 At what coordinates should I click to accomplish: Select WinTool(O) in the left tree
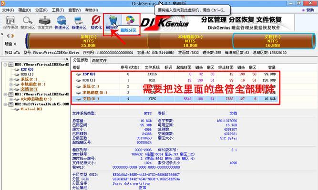31,109
